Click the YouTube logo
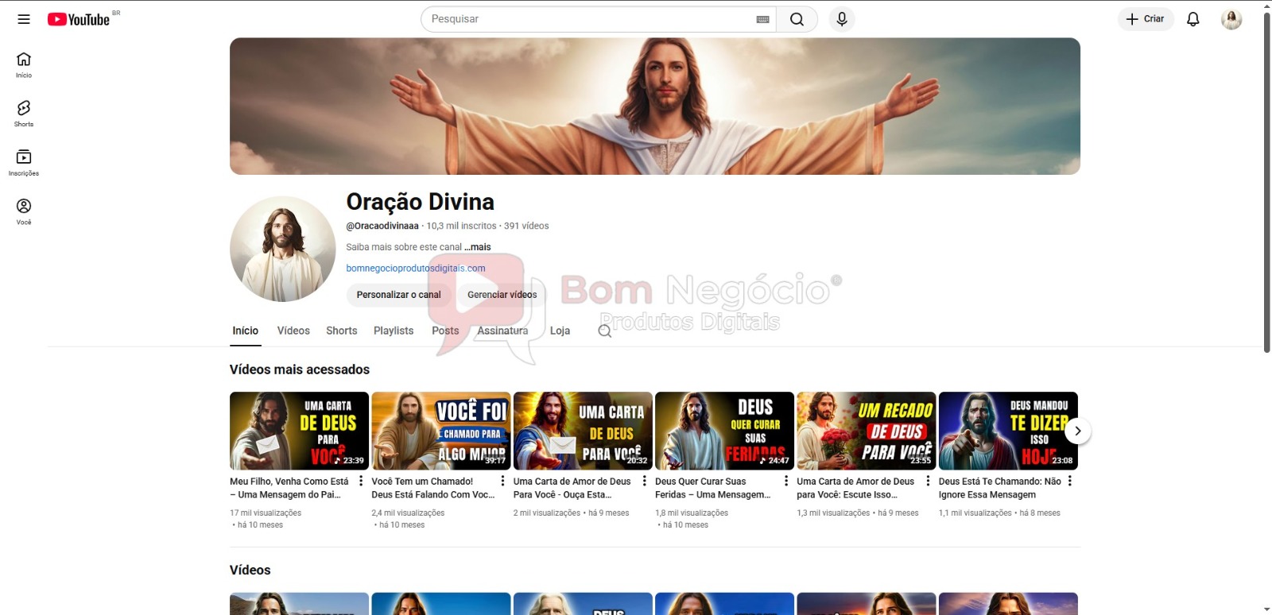1272x615 pixels. point(79,19)
